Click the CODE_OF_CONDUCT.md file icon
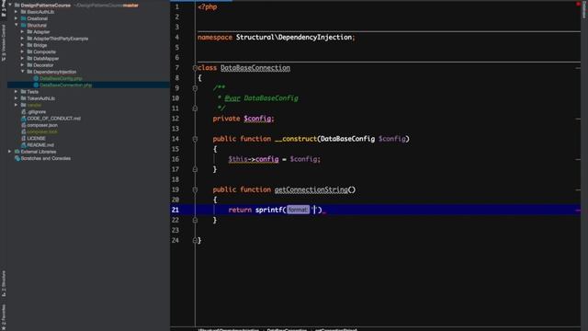Image resolution: width=588 pixels, height=331 pixels. [24, 119]
